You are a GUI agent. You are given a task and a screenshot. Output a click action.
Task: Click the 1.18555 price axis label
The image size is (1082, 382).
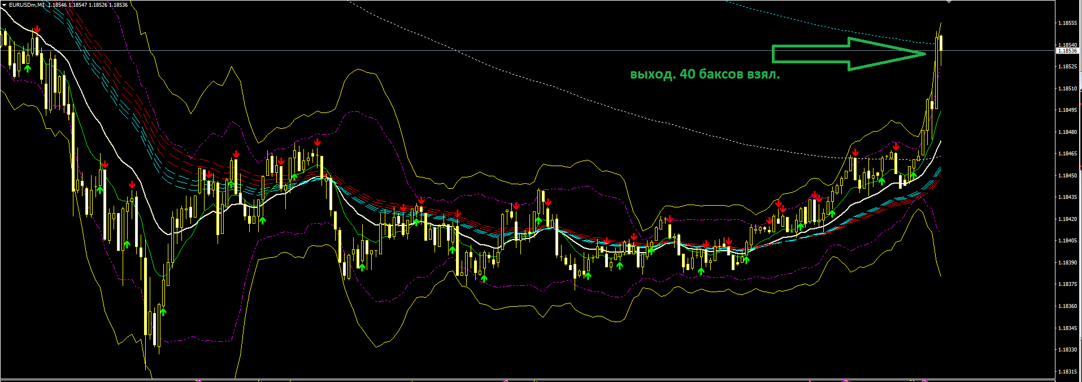pos(1067,23)
